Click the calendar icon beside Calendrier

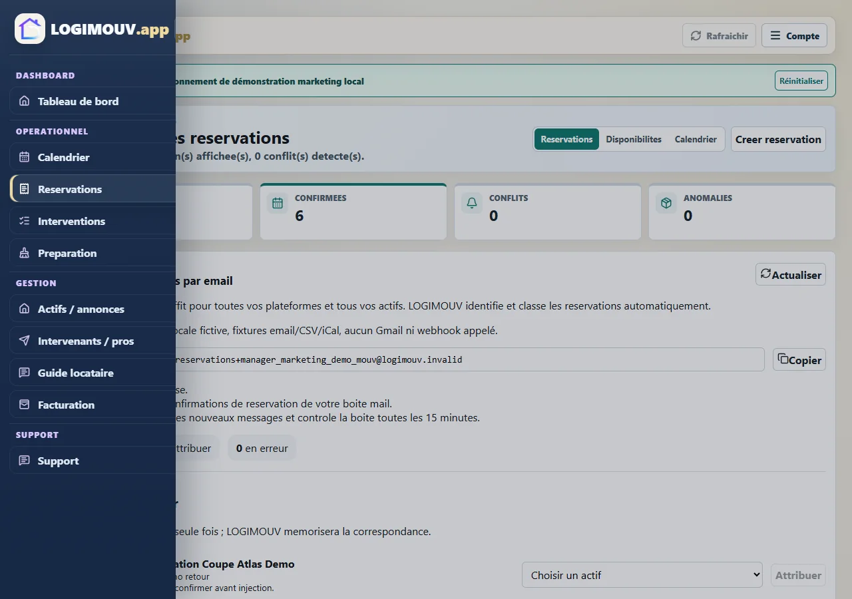pos(25,157)
